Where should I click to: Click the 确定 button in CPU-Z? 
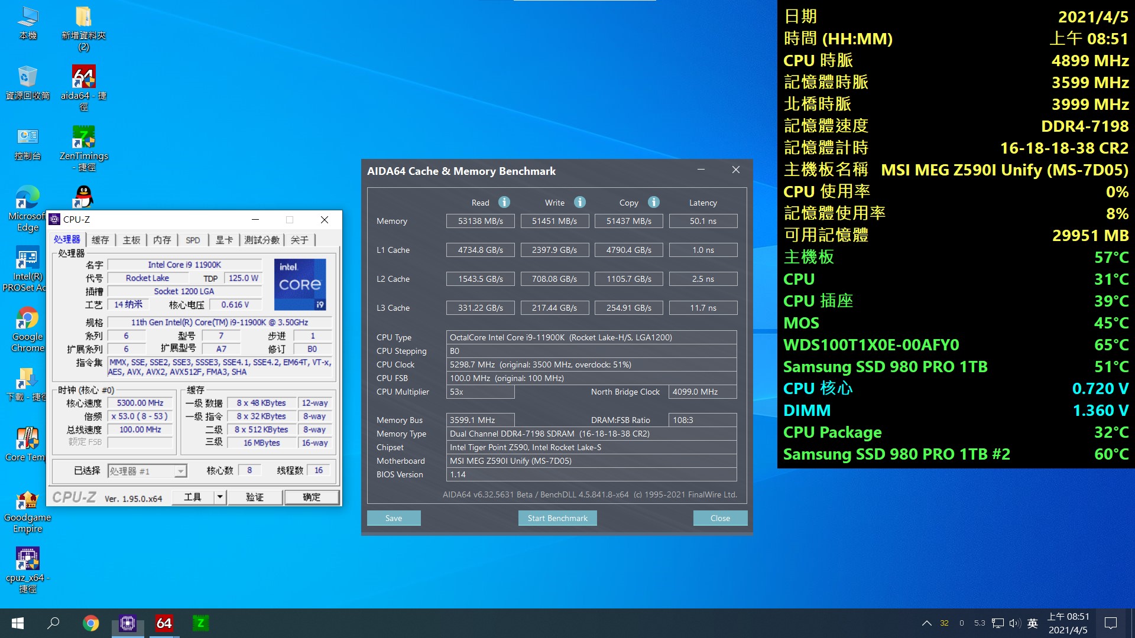click(x=312, y=497)
